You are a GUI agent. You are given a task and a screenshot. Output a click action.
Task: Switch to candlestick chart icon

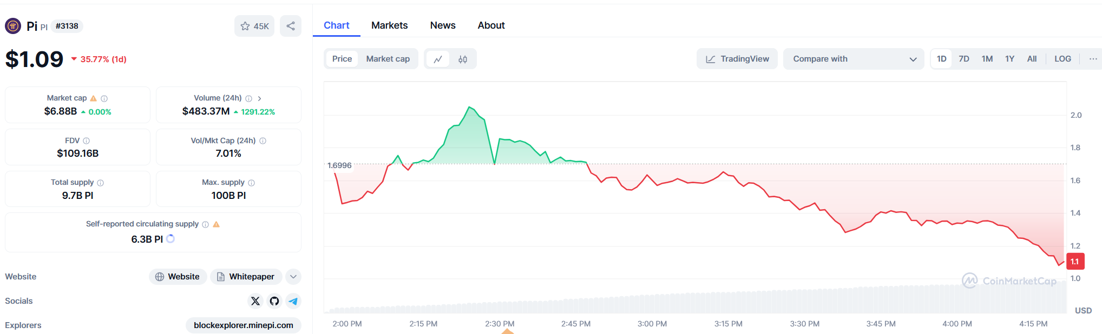(x=463, y=59)
